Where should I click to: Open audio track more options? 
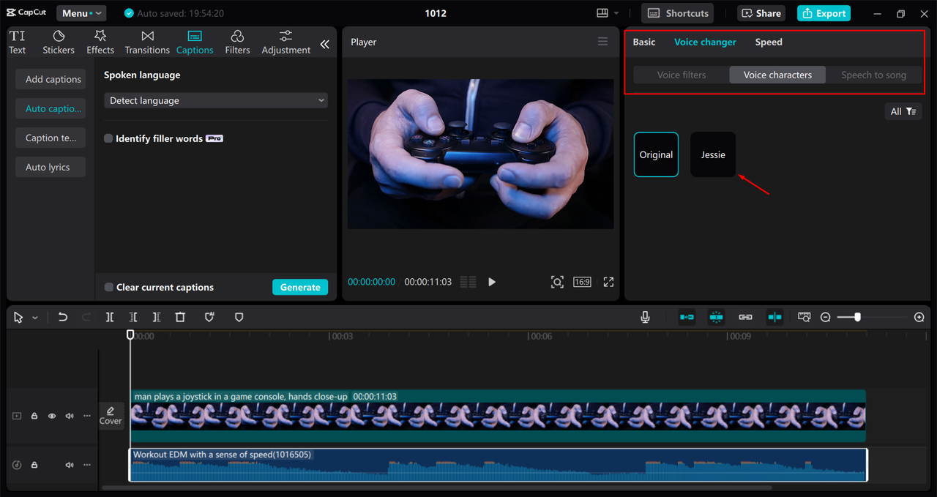pyautogui.click(x=87, y=465)
